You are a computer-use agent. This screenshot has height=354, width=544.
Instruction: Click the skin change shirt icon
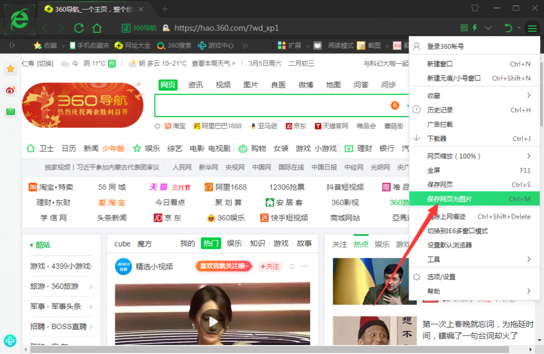click(x=475, y=8)
